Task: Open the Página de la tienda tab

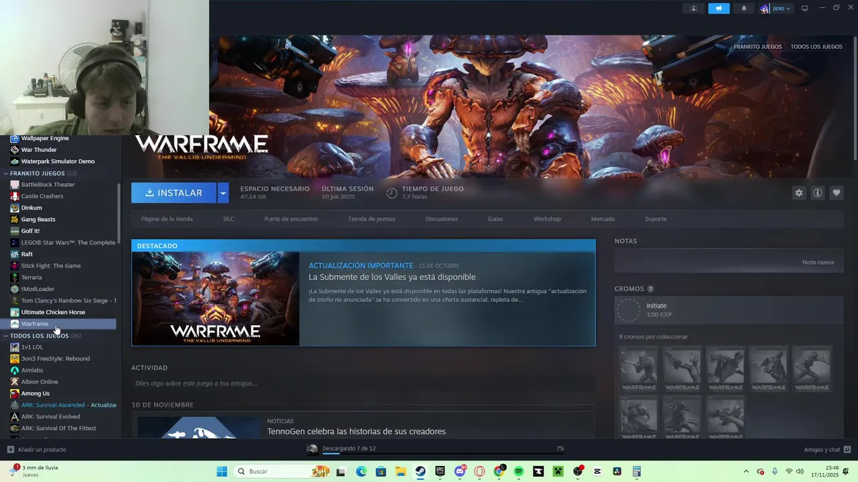Action: [167, 219]
